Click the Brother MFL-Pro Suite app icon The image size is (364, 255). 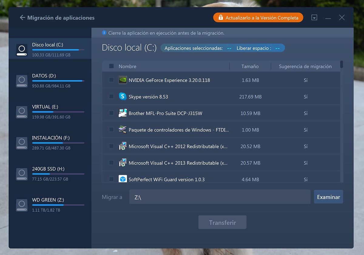[x=123, y=113]
